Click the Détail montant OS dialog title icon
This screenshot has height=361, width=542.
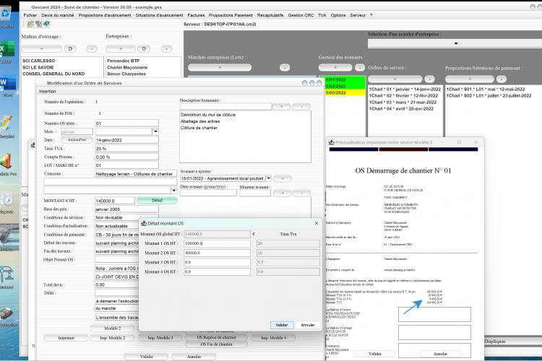pyautogui.click(x=144, y=223)
